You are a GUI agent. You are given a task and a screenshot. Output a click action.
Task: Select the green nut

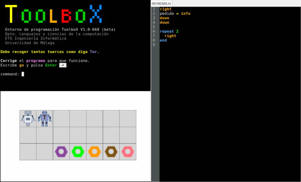78,152
